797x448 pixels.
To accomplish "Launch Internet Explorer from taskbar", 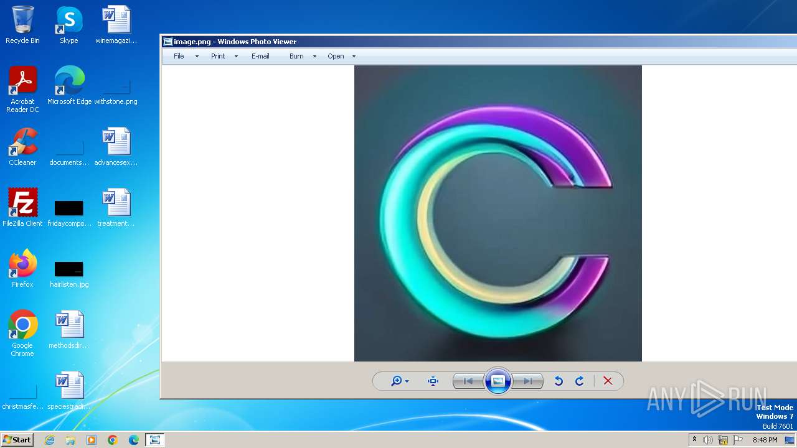I will pos(49,440).
